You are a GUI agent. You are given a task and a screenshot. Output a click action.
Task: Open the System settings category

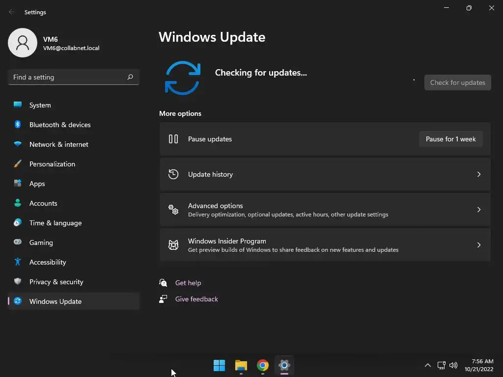[74, 105]
